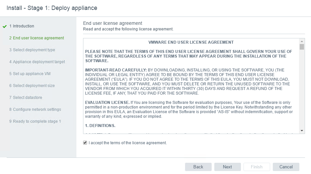This screenshot has width=311, height=174.
Task: Click the disabled Finish button
Action: (x=257, y=167)
